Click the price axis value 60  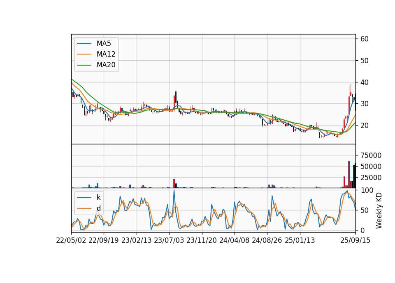pyautogui.click(x=365, y=39)
